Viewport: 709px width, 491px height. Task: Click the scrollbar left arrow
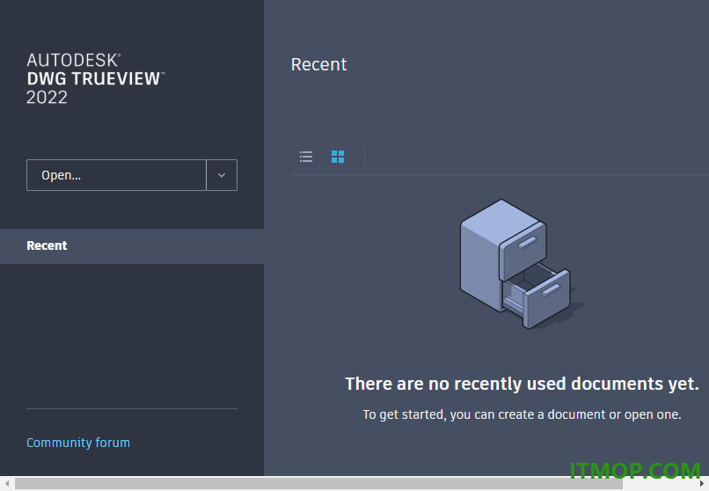(7, 484)
